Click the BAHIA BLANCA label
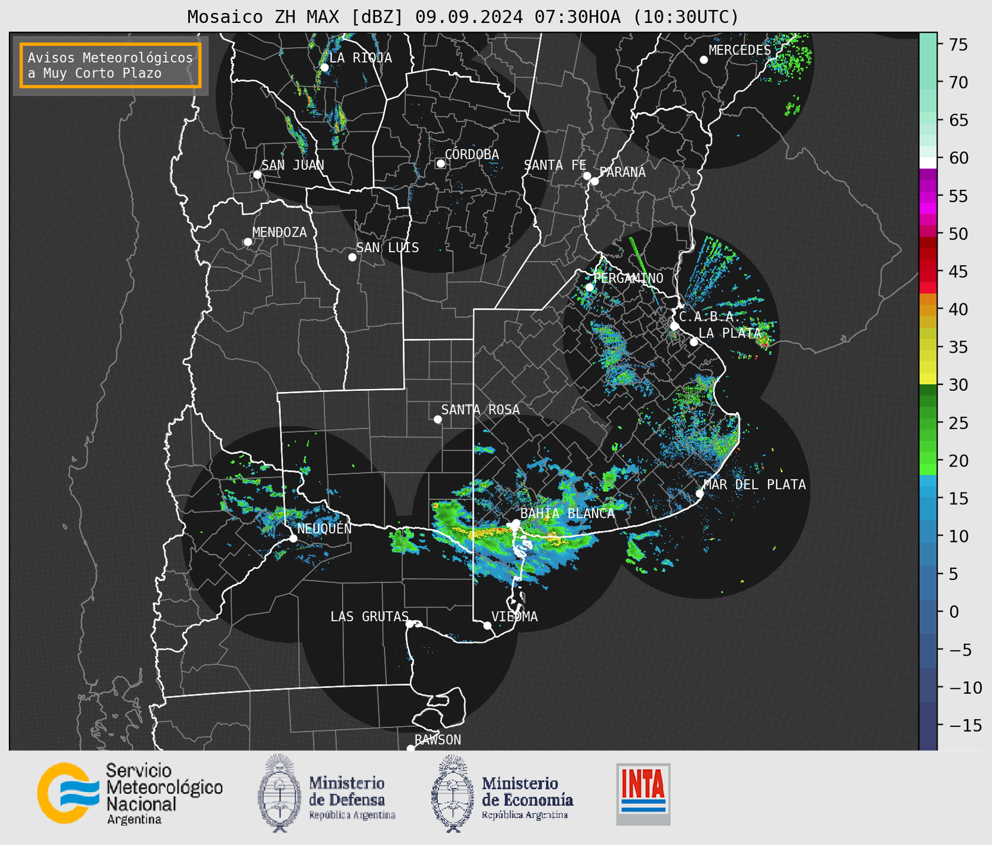 click(x=567, y=514)
